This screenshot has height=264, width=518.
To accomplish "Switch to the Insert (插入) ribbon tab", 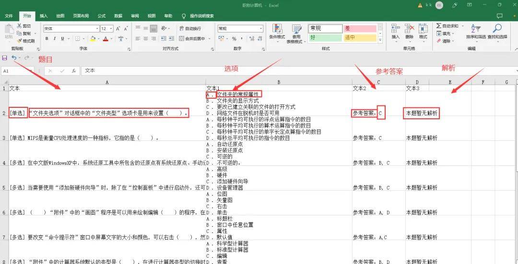I will tap(44, 16).
